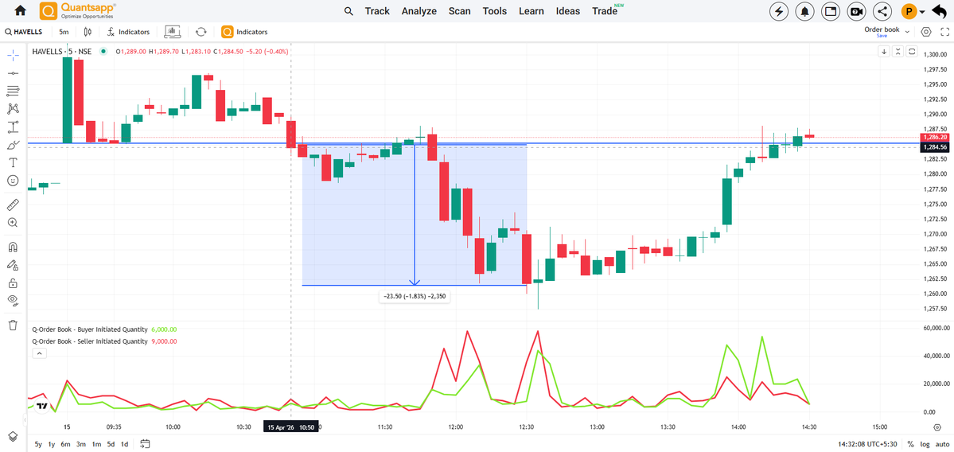Select the zoom in tool
Screen dimensions: 954x452
pyautogui.click(x=13, y=223)
